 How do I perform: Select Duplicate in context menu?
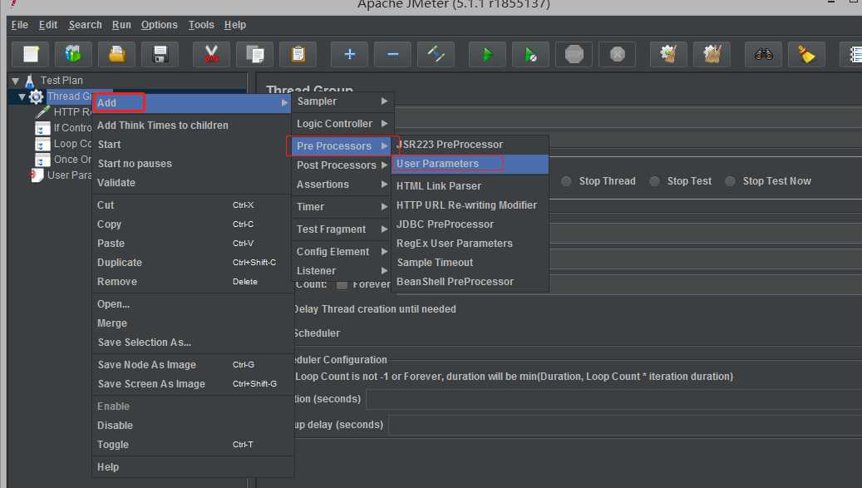point(192,263)
